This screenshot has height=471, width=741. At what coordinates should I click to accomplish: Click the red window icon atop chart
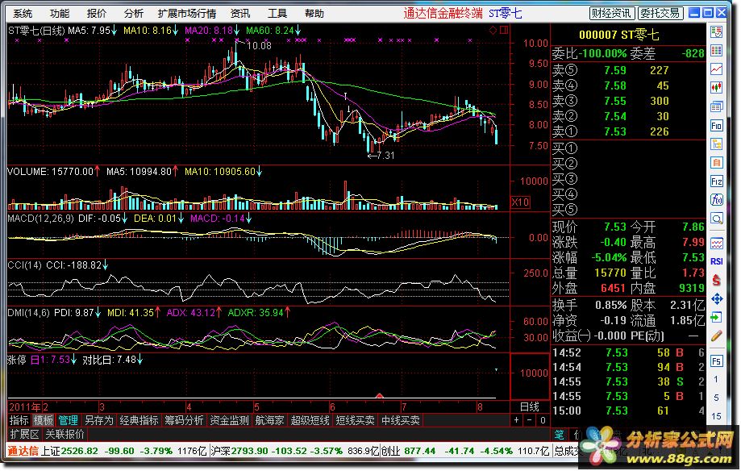coord(504,31)
